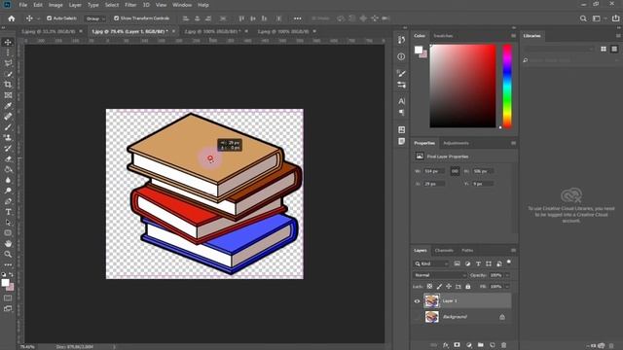Screen dimensions: 623x350
Task: Select the Eraser tool
Action: pos(8,158)
